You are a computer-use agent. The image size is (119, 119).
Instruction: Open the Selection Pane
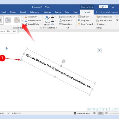pos(104,20)
